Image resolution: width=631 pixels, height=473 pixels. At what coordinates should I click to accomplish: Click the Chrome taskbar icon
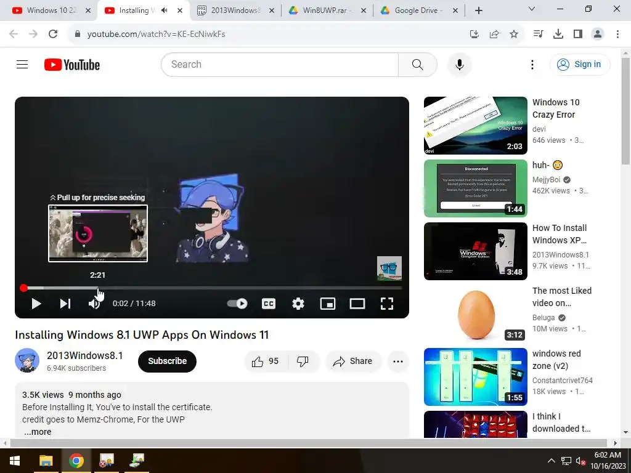(x=76, y=461)
